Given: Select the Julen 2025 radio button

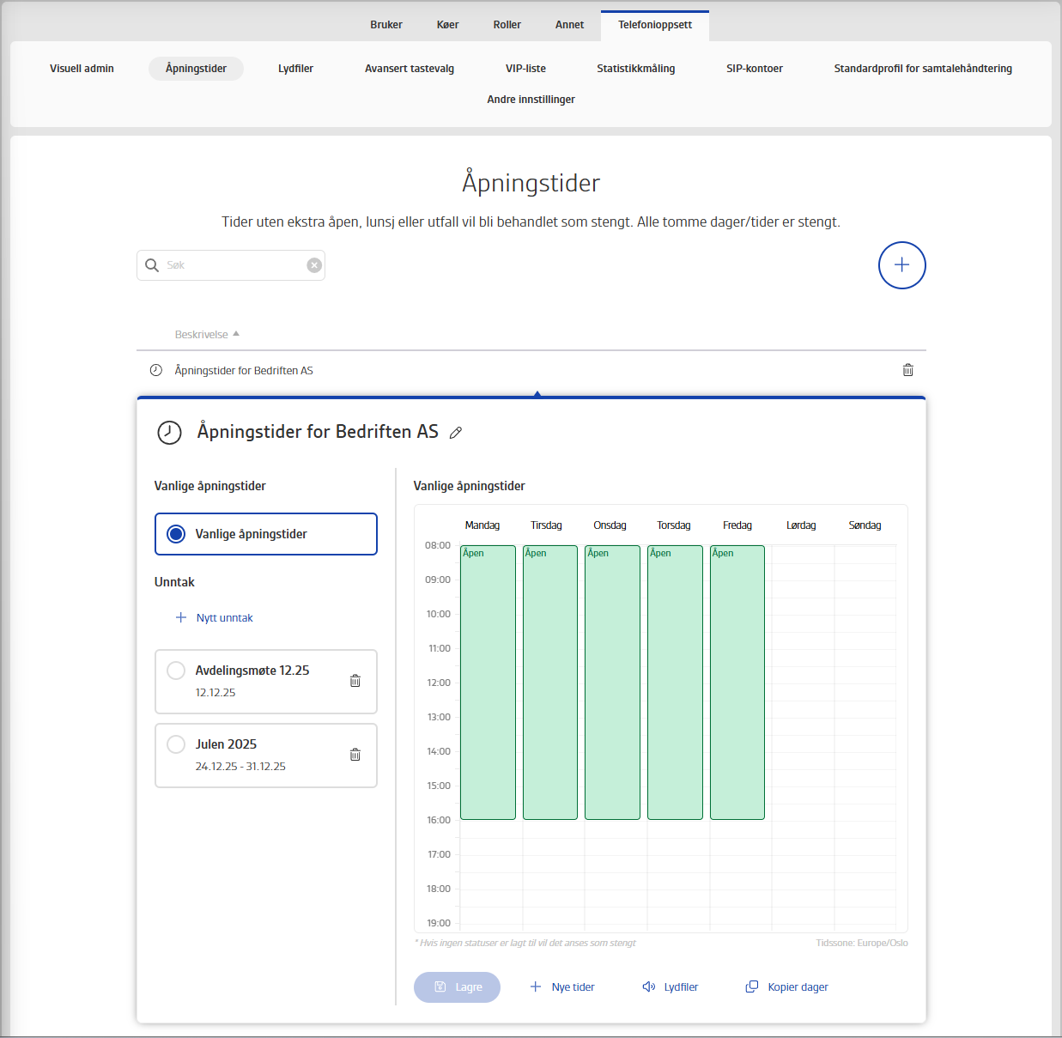Looking at the screenshot, I should coord(176,744).
